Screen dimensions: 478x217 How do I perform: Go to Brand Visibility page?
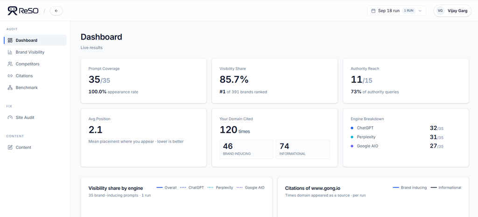pyautogui.click(x=35, y=52)
